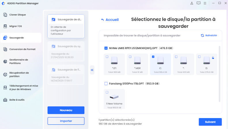The height and width of the screenshot is (129, 228).
Task: Click the Boîte à outils icon
Action: point(5,100)
